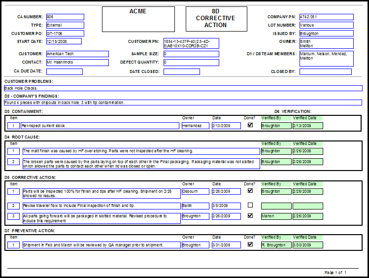The image size is (369, 278).
Task: Select the Customer Problems field Back Hole Cracks
Action: click(183, 88)
